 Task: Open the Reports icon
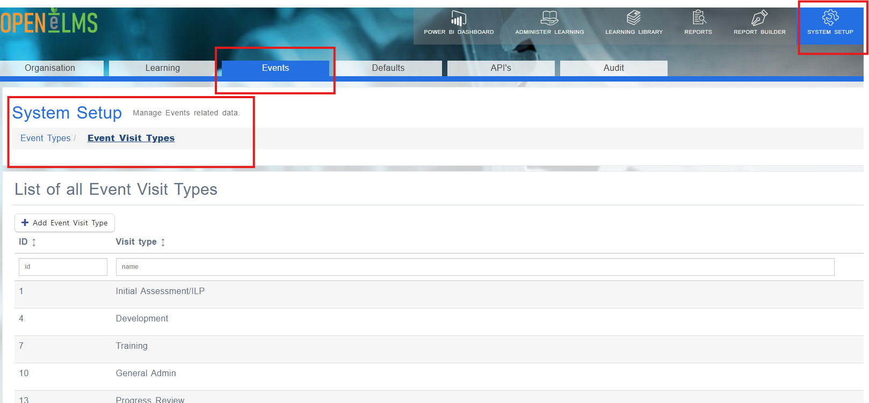tap(699, 18)
